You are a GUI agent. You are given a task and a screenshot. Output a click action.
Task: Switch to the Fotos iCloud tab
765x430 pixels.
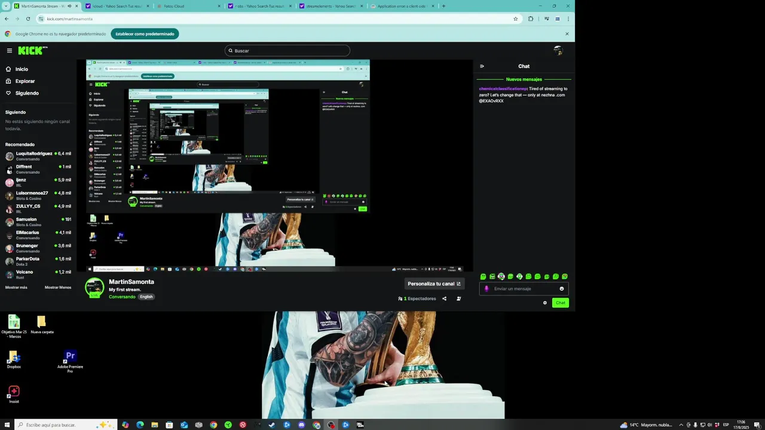189,6
